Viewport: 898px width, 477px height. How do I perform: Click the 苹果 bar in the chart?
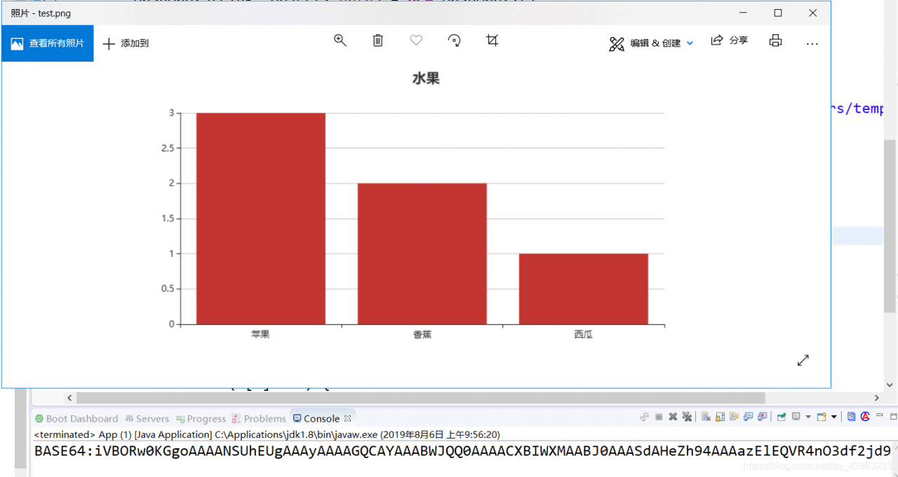pos(260,219)
